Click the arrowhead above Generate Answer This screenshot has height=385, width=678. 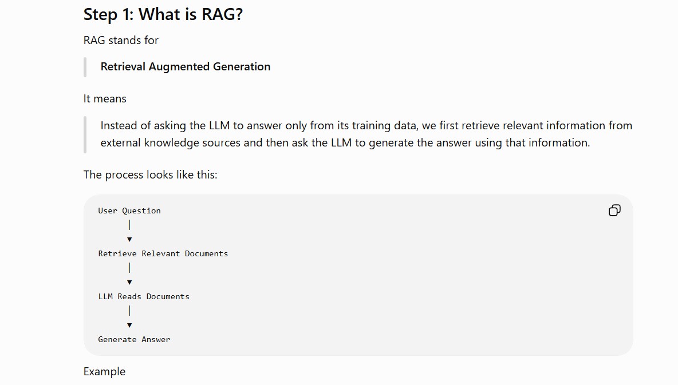coord(129,326)
